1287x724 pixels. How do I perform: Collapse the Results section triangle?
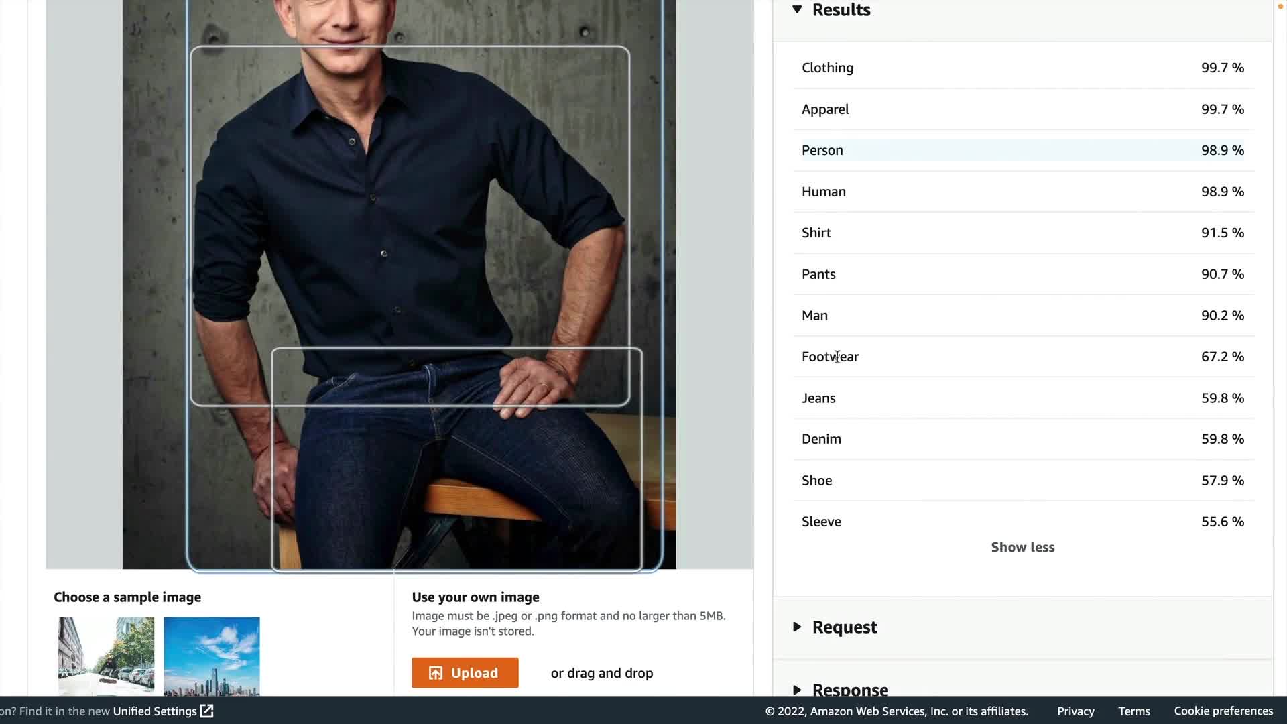pyautogui.click(x=797, y=9)
